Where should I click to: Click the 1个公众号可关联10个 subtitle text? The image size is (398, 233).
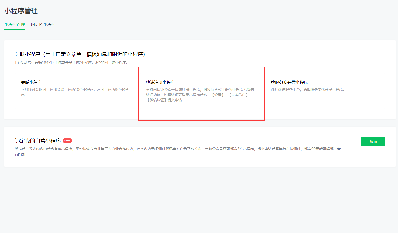coord(71,62)
